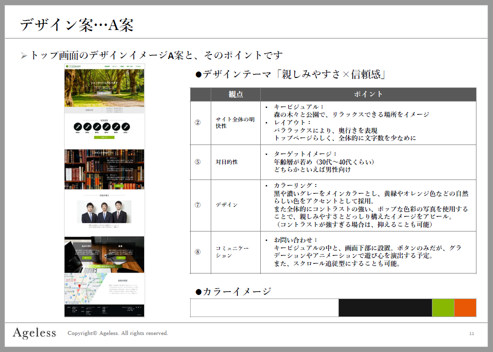Select the circled number ② in the table
This screenshot has width=493, height=352.
[x=198, y=122]
